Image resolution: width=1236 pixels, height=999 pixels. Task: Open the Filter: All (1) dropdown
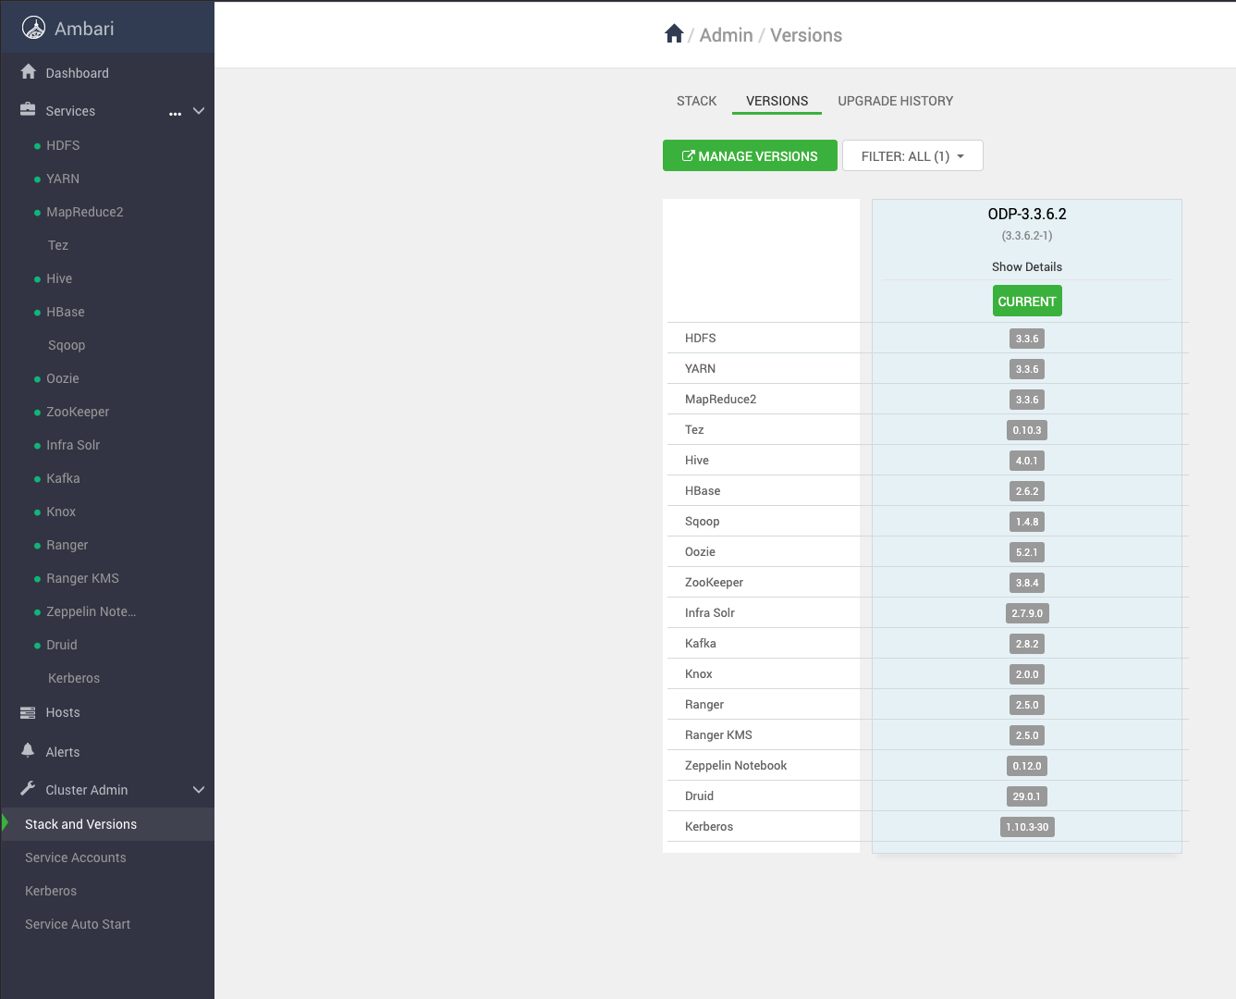[x=912, y=155]
